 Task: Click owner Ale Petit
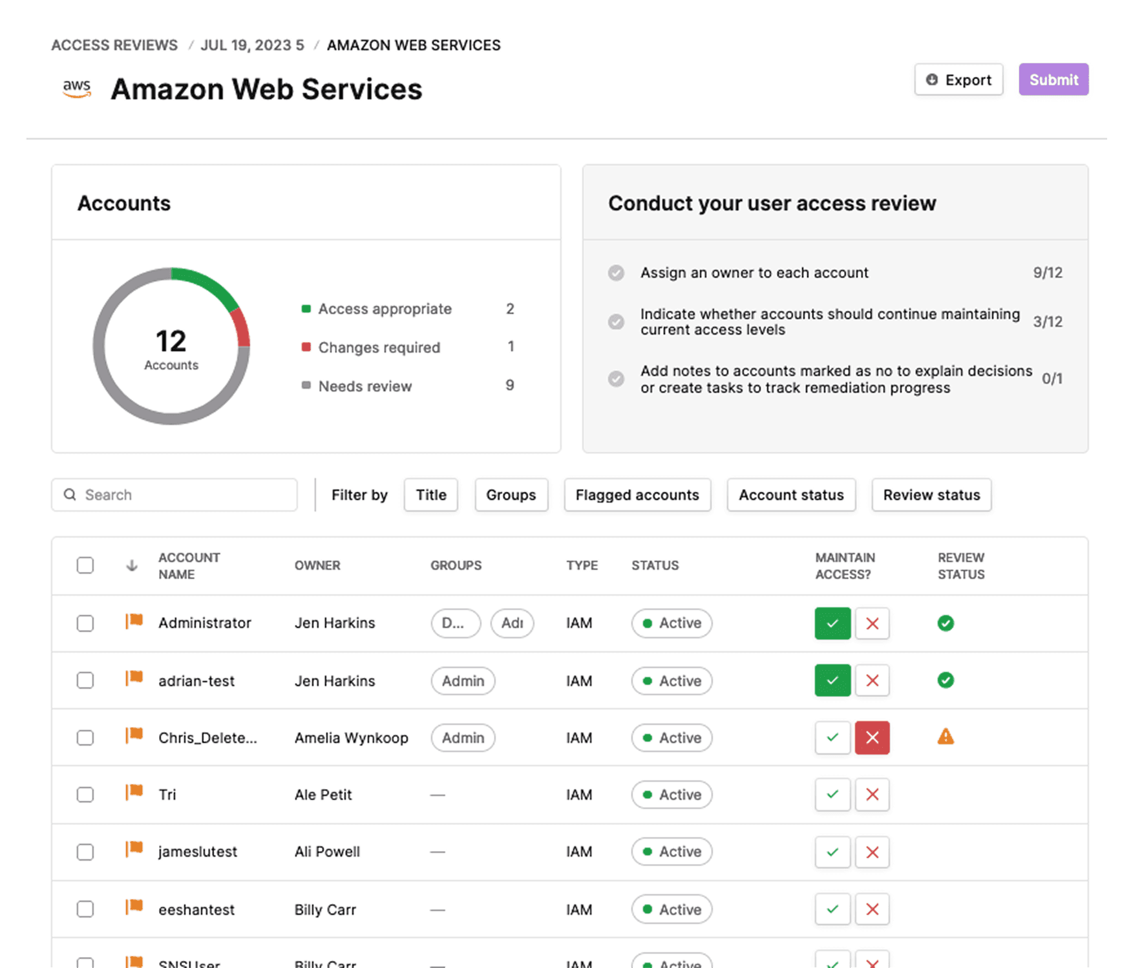(x=323, y=794)
